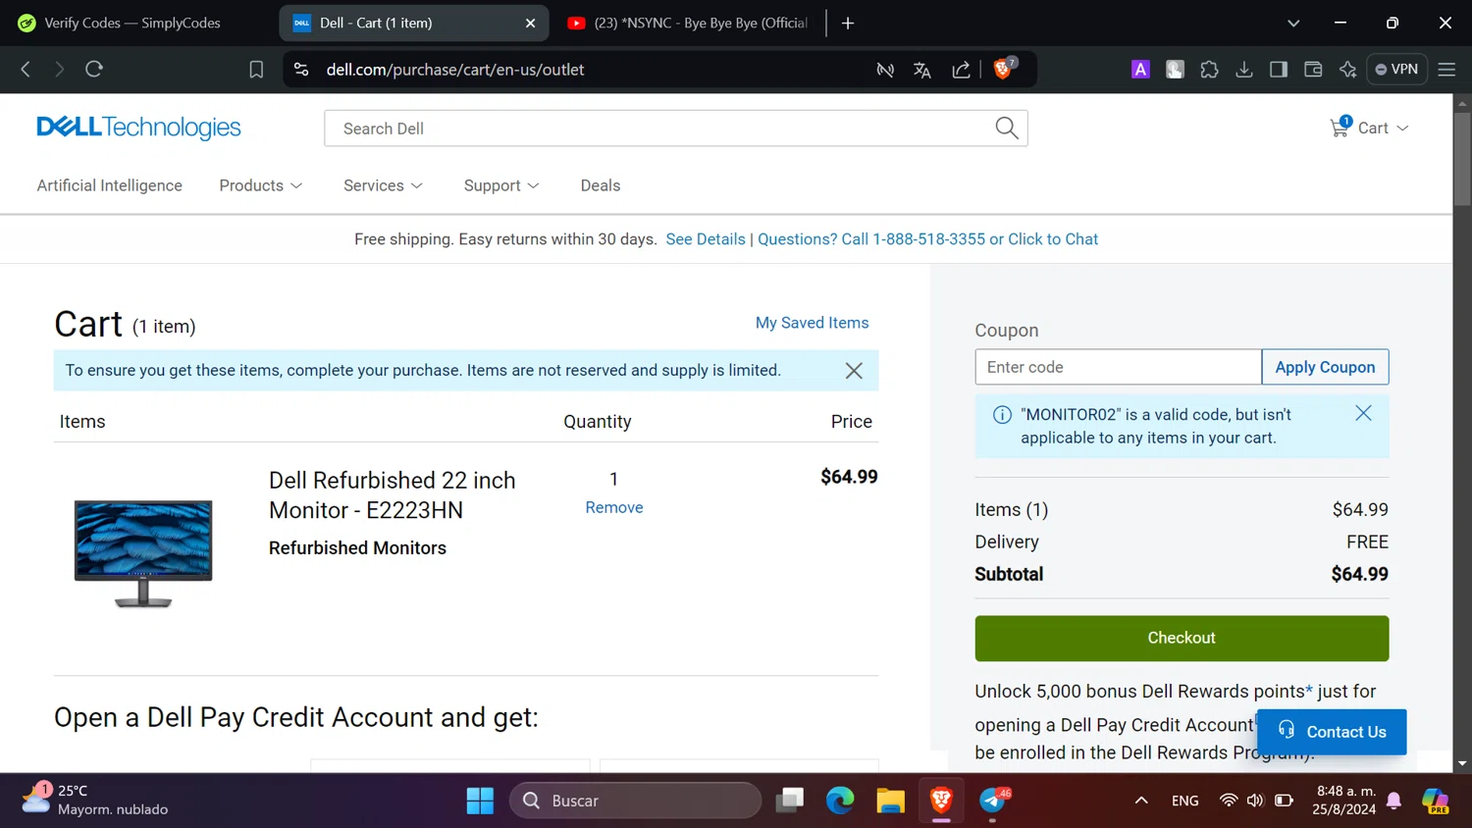Open Dell Refurbished 22 inch Monitor title

[393, 495]
